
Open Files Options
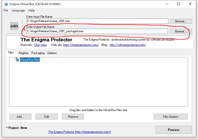click(x=171, y=116)
